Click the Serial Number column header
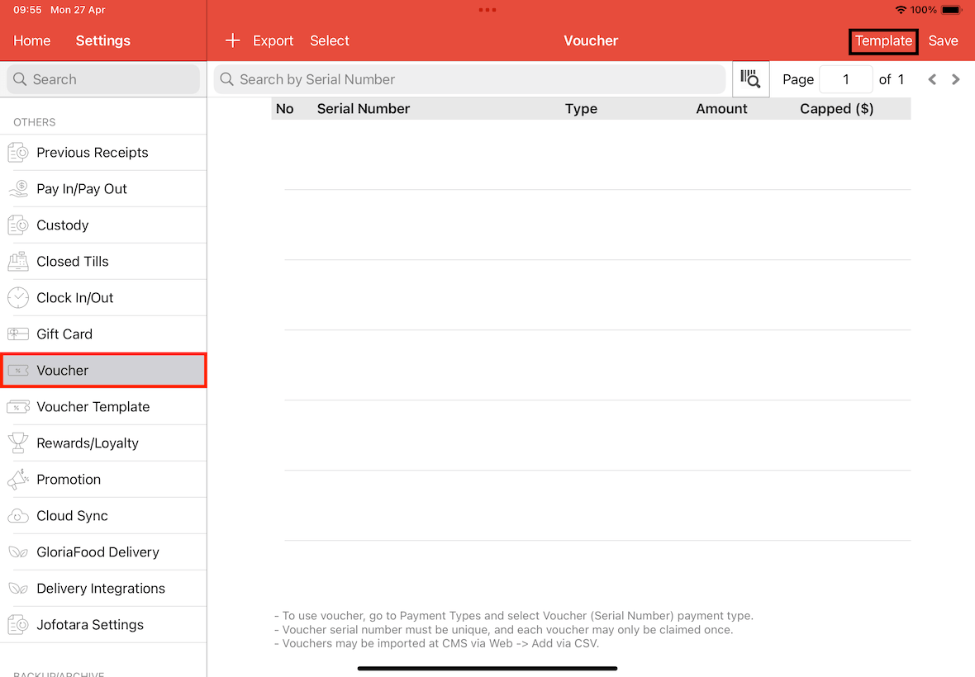Screen dimensions: 975x677 coord(363,109)
